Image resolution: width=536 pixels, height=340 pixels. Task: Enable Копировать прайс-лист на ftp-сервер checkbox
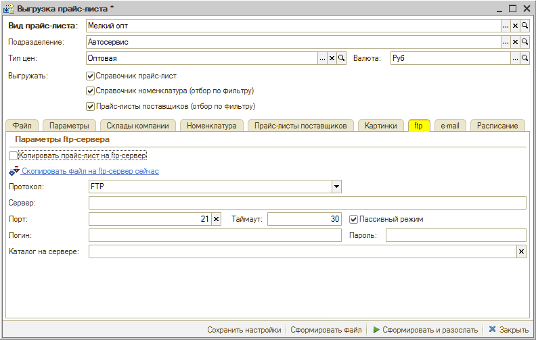pos(14,156)
